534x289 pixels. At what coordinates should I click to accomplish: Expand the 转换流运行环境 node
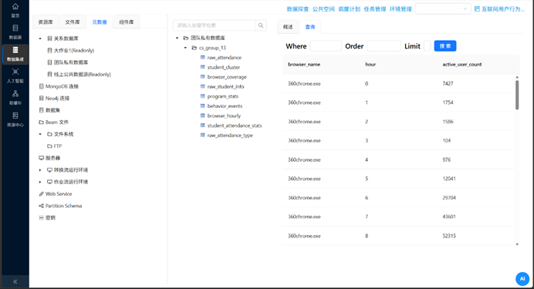coord(40,170)
